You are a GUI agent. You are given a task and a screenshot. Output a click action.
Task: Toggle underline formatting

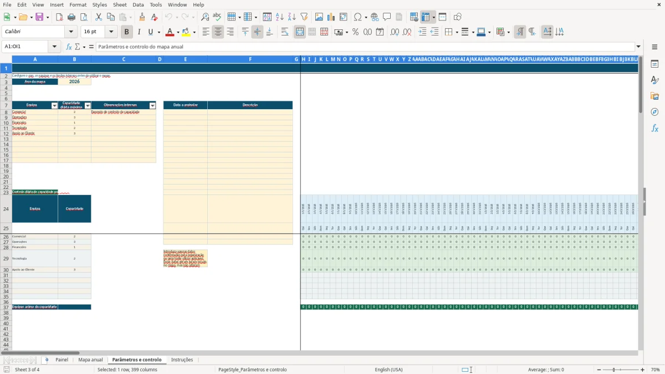[151, 32]
